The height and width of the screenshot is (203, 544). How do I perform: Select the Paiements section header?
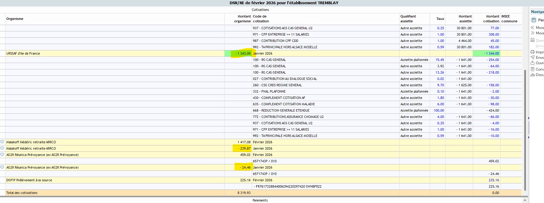pyautogui.click(x=260, y=200)
